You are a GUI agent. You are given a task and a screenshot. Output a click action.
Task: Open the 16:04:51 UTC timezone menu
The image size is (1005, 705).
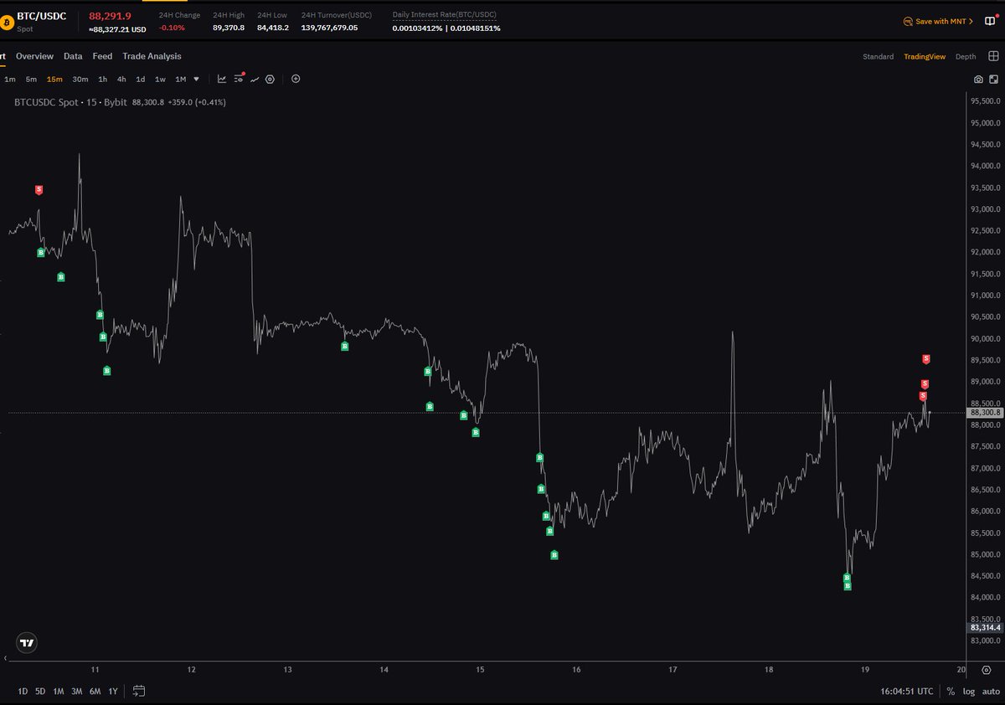pos(907,692)
